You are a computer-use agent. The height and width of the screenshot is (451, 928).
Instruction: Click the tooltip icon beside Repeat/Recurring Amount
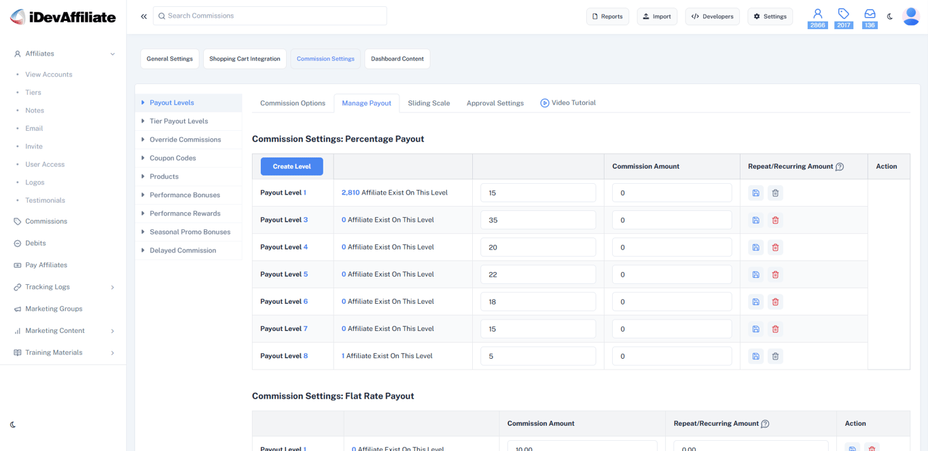[841, 166]
